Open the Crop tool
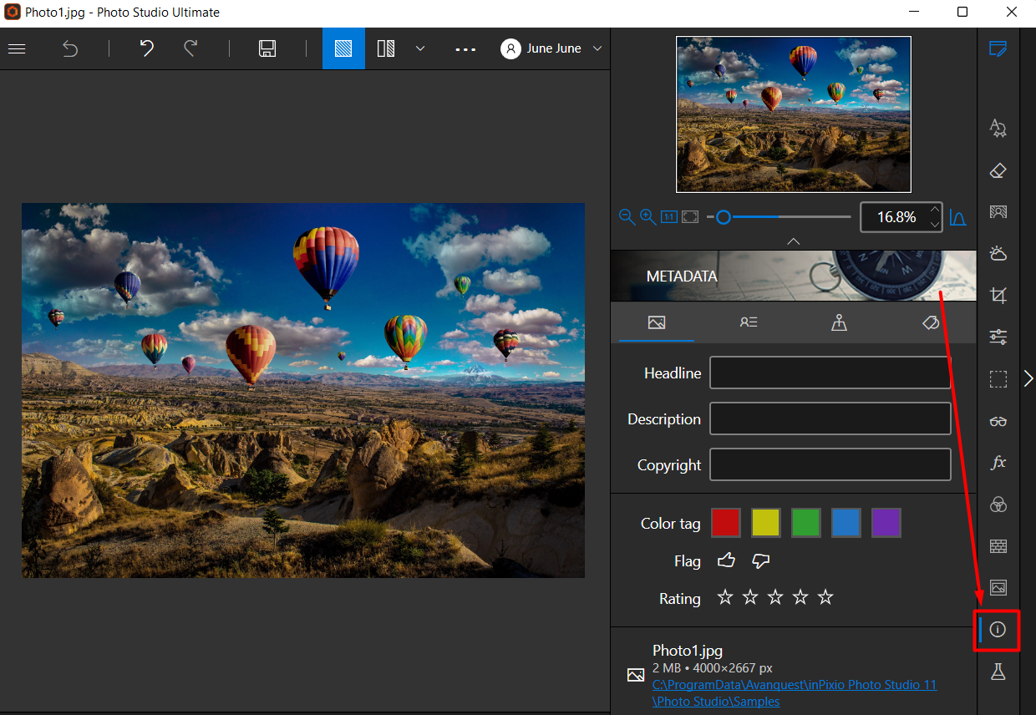The image size is (1036, 715). click(998, 296)
